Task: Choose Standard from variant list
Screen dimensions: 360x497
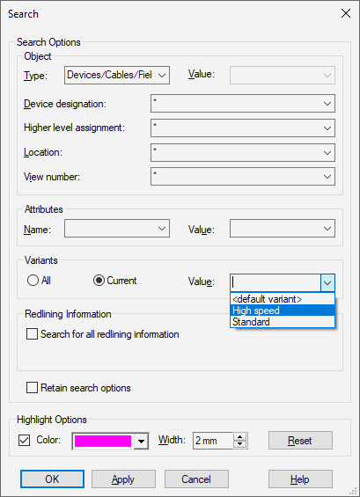Action: tap(283, 322)
